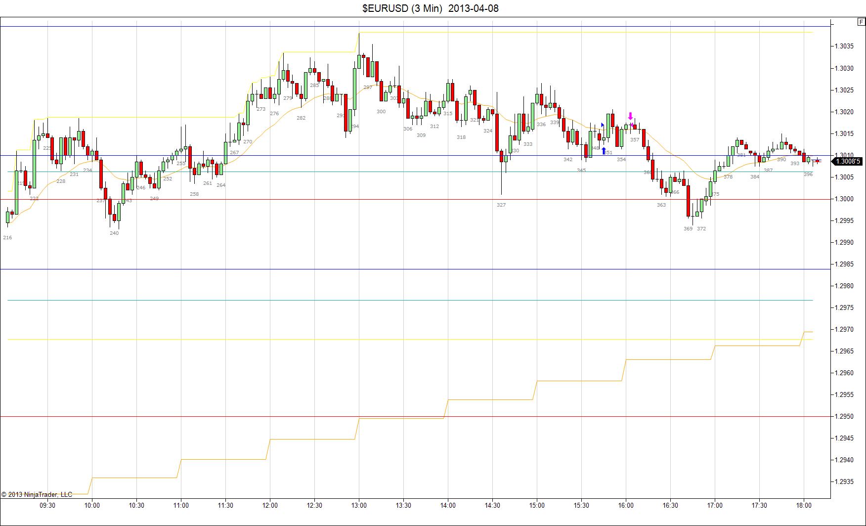866x526 pixels.
Task: Click the 12:30 time axis label
Action: [x=314, y=505]
